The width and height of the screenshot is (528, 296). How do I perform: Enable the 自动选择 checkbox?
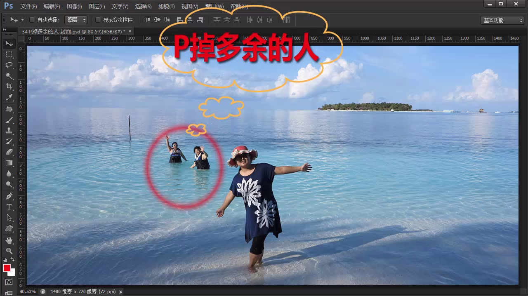[x=32, y=20]
